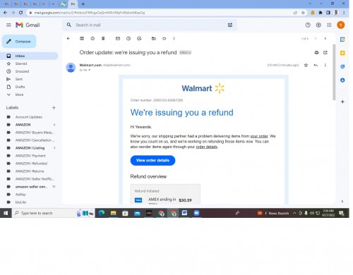This screenshot has width=353, height=275.
Task: Get add-ons with side panel plus
Action: (x=342, y=102)
